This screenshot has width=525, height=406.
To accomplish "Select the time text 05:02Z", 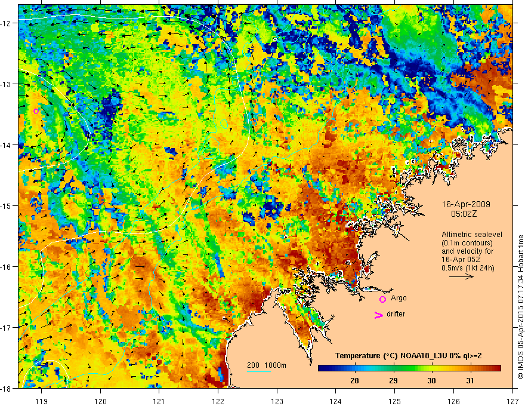I will [x=464, y=214].
